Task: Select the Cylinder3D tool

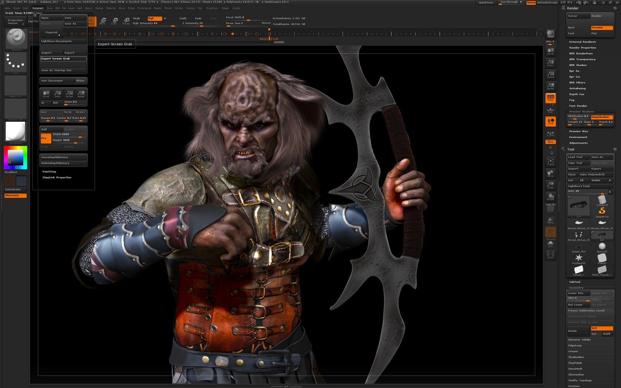Action: tap(602, 200)
